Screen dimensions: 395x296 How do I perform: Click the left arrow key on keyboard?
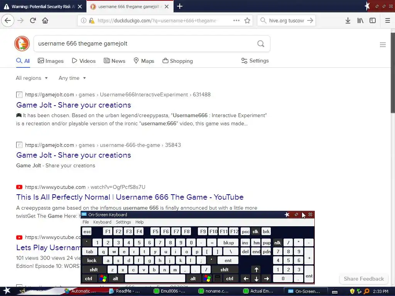click(246, 278)
